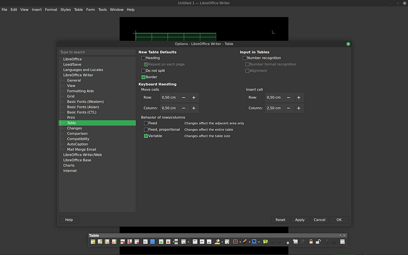This screenshot has width=408, height=255.
Task: Click Insert Caption icon in Table toolbar
Action: pos(295,242)
